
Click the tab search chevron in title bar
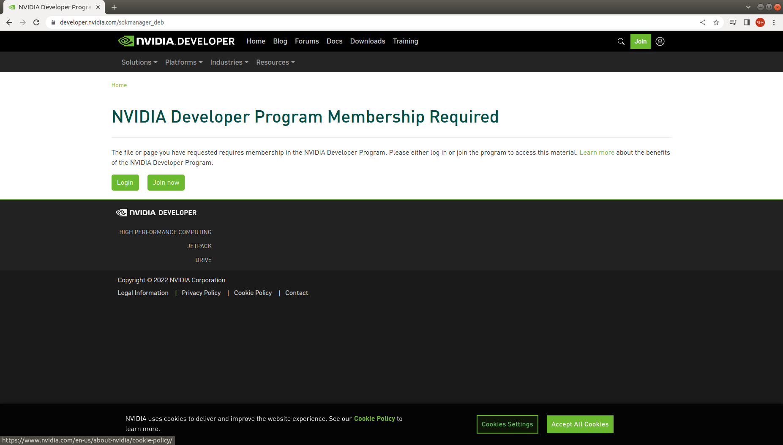pos(748,7)
